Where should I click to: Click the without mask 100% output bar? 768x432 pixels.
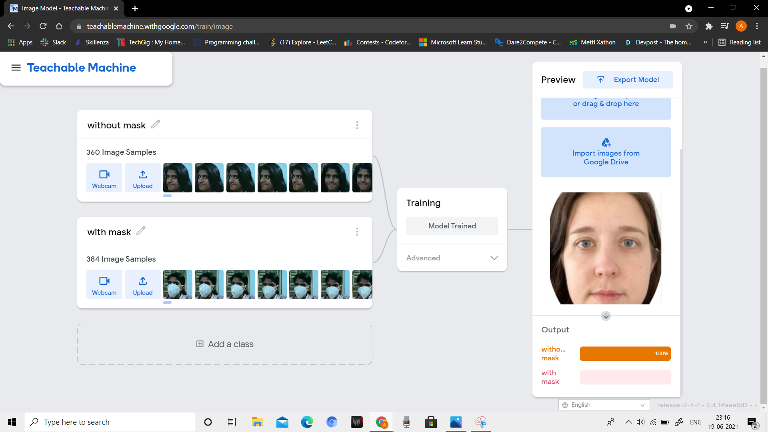tap(625, 354)
